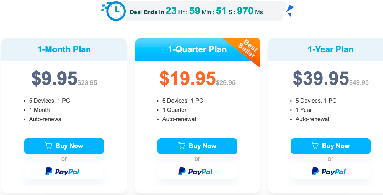Viewport: 383px width, 195px height.
Task: Click the shopping cart icon in 1-Quarter plan
Action: (x=182, y=146)
